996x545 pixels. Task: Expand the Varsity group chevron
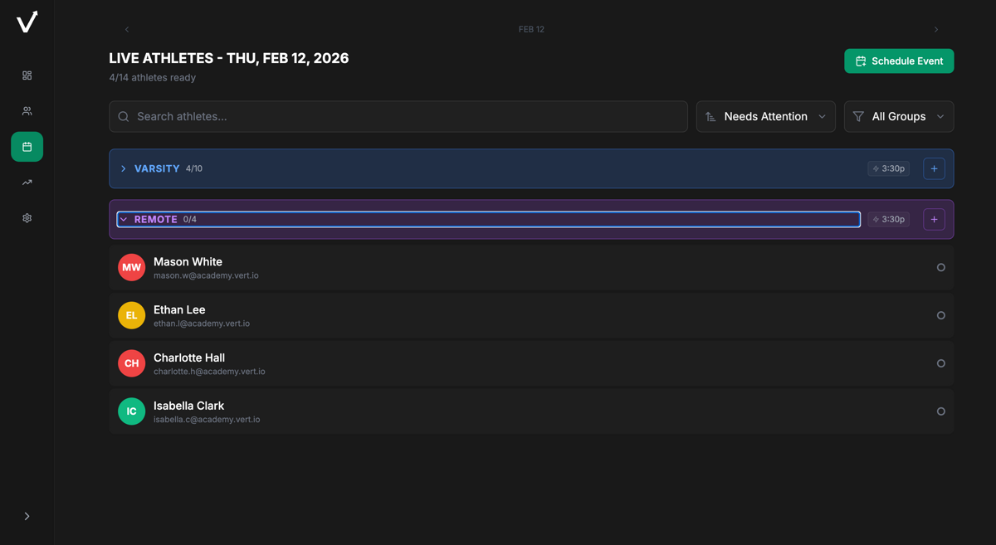[x=124, y=168]
